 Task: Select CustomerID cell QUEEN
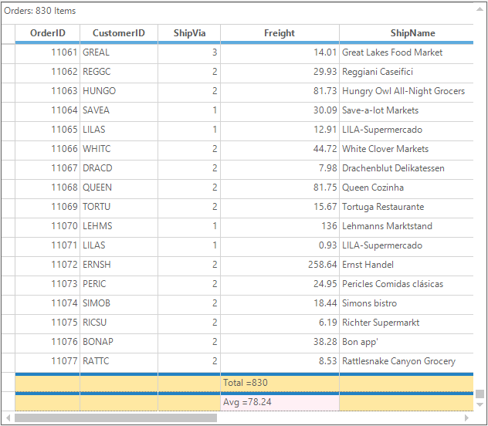pyautogui.click(x=119, y=189)
